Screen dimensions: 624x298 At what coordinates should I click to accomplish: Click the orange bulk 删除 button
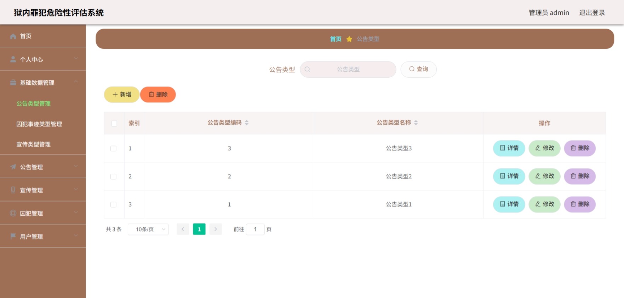(x=158, y=95)
